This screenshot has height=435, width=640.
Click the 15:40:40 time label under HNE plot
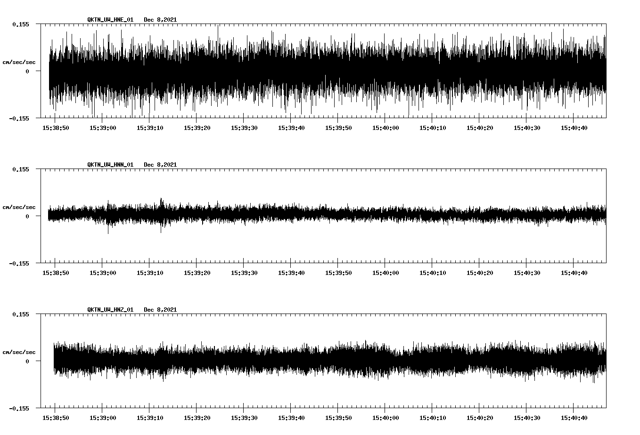[574, 128]
